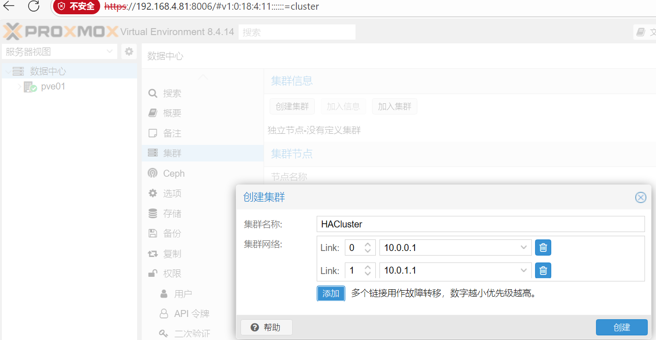The height and width of the screenshot is (340, 656).
Task: Reload the page with browser refresh icon
Action: tap(34, 6)
